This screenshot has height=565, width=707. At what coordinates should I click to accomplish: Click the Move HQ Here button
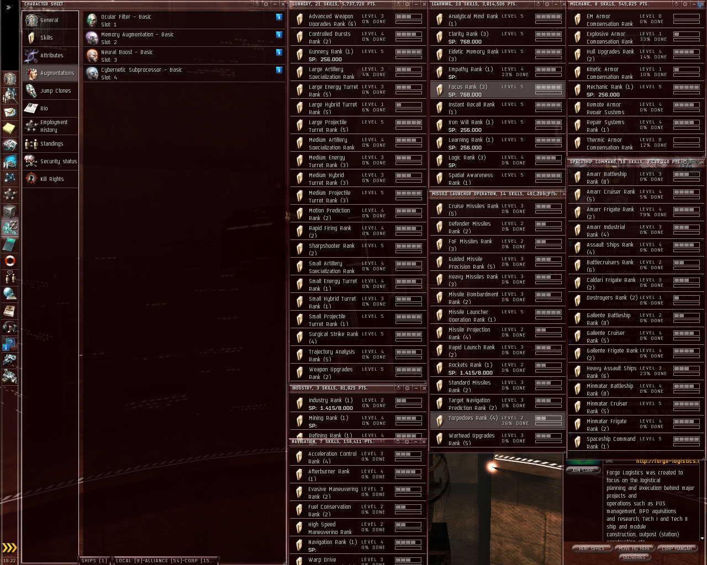coord(634,548)
